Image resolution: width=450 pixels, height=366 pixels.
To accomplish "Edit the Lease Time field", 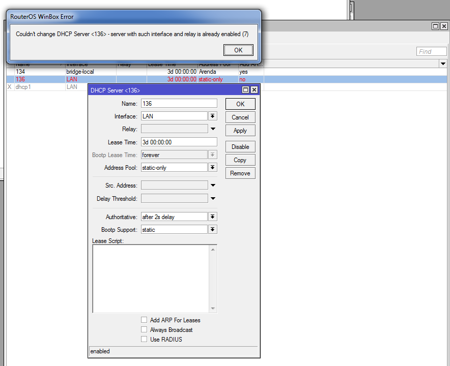I will click(x=179, y=142).
